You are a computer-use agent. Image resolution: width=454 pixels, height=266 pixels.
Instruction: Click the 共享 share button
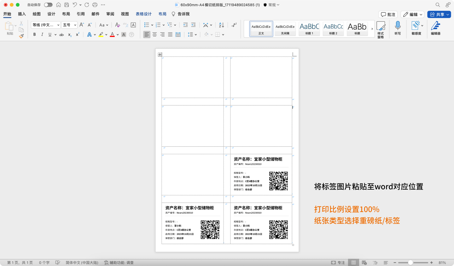pyautogui.click(x=439, y=15)
